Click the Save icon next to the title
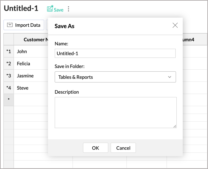The image size is (208, 169). coord(50,9)
